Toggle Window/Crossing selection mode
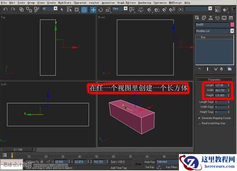This screenshot has height=171, width=237. pos(84,9)
